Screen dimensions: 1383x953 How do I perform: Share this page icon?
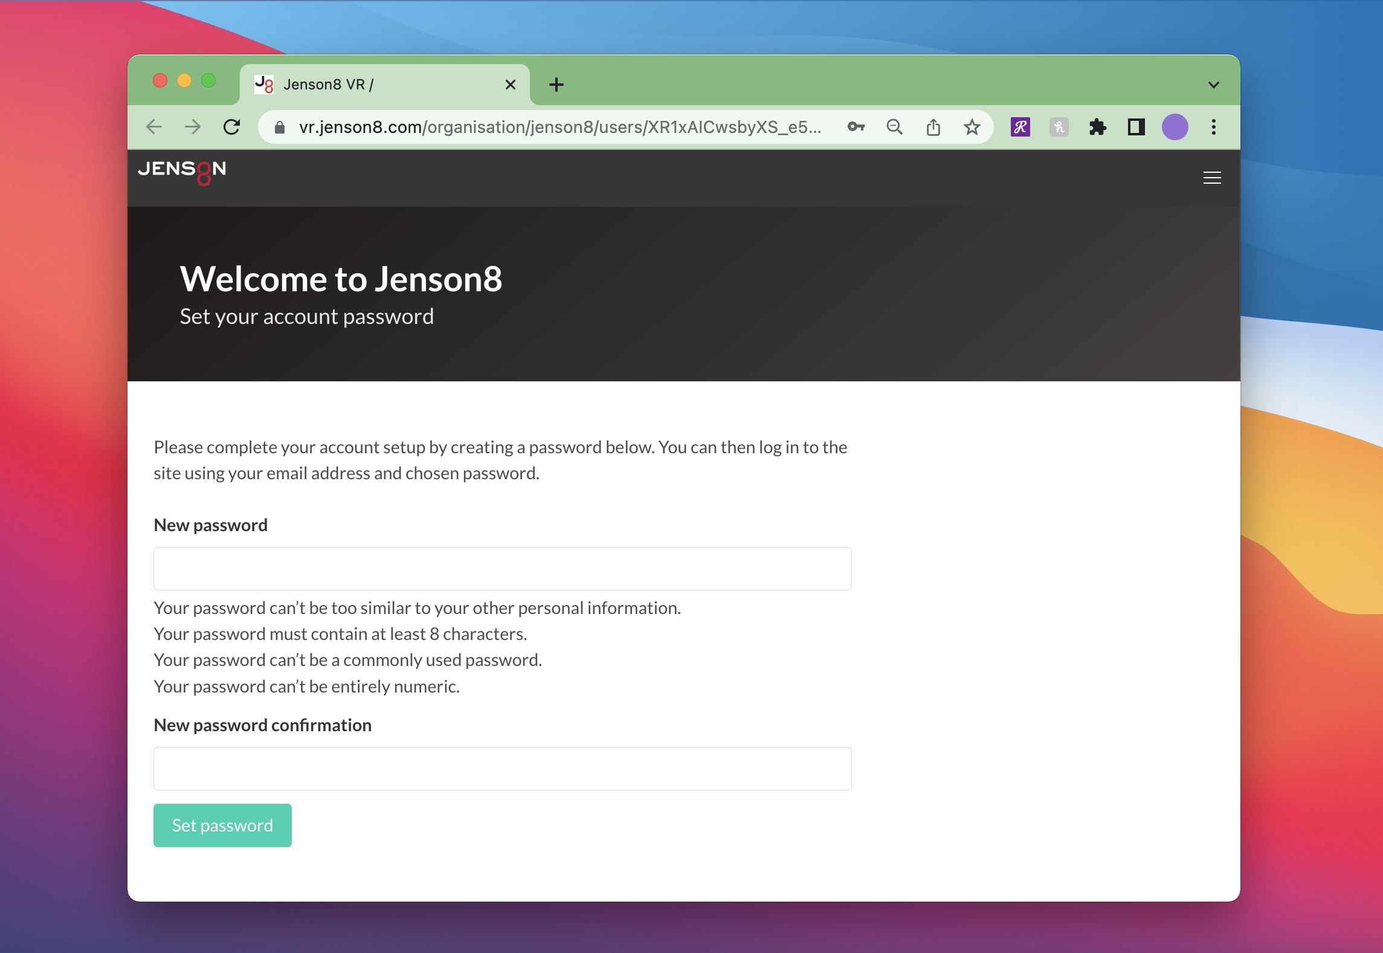(x=933, y=127)
